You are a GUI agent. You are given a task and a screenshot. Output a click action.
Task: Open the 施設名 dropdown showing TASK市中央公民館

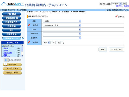click(62, 25)
